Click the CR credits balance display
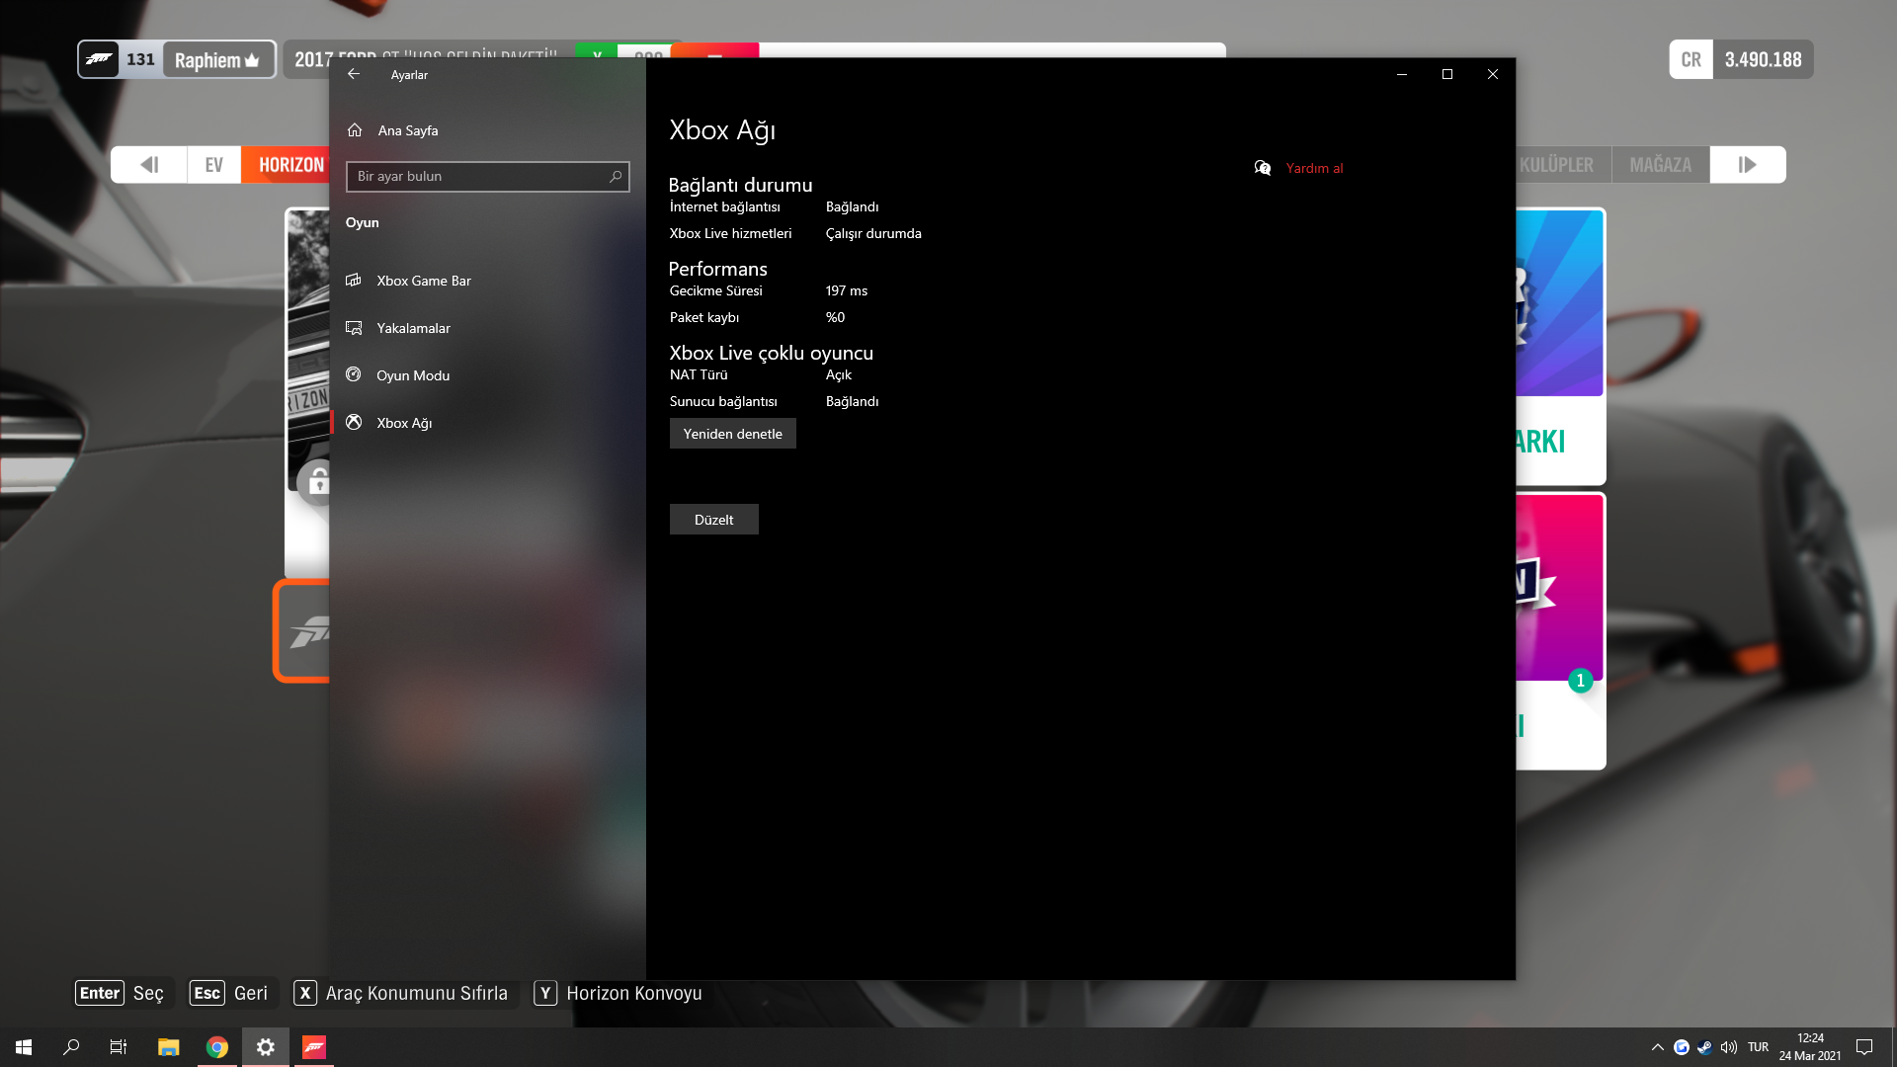The width and height of the screenshot is (1897, 1067). click(x=1742, y=59)
